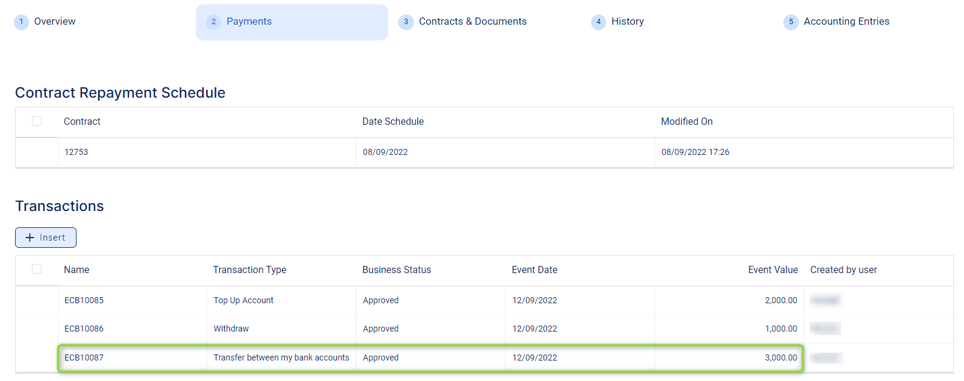Image resolution: width=964 pixels, height=381 pixels.
Task: Open the Accounting Entries tab
Action: click(x=846, y=22)
